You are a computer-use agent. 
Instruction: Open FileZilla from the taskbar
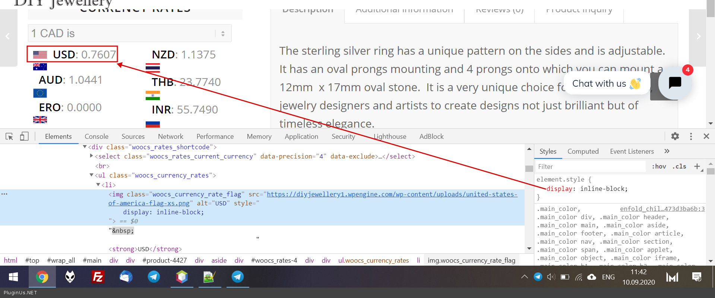(98, 277)
